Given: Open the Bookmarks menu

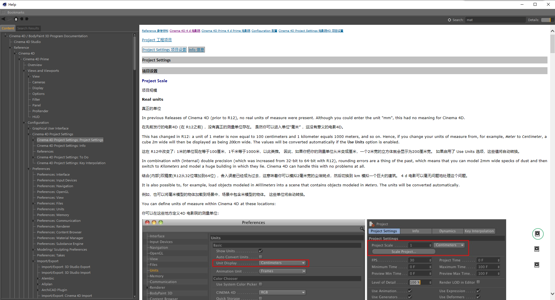Looking at the screenshot, I should pos(16,12).
